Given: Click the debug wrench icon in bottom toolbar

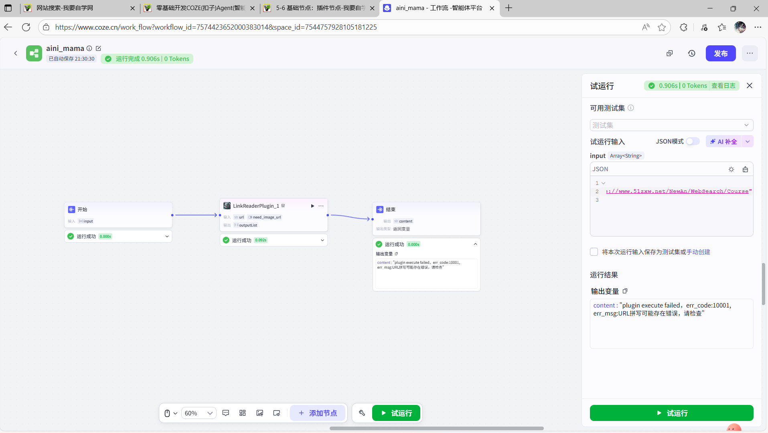Looking at the screenshot, I should pos(362,413).
